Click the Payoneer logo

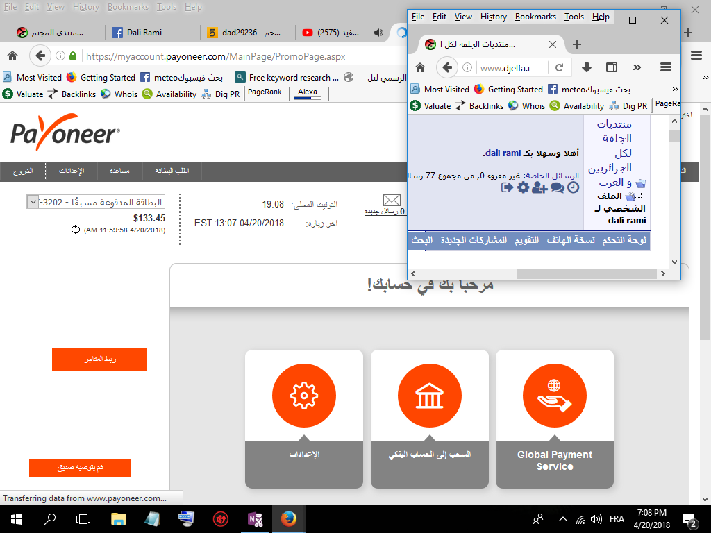pos(65,132)
